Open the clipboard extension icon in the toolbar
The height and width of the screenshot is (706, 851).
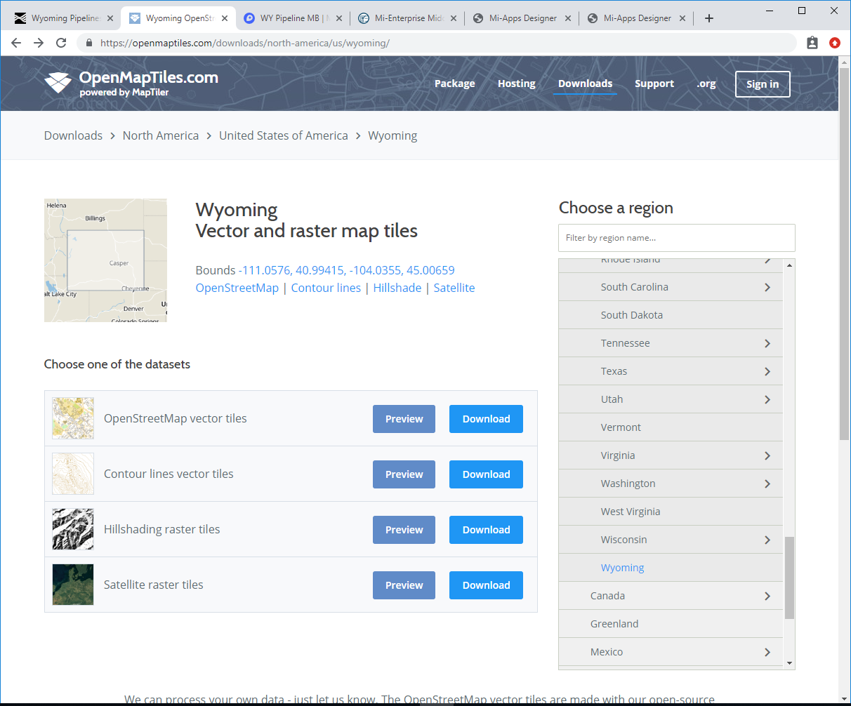click(x=812, y=43)
